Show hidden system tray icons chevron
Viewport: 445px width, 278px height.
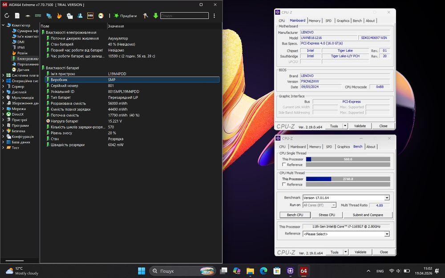pyautogui.click(x=368, y=271)
